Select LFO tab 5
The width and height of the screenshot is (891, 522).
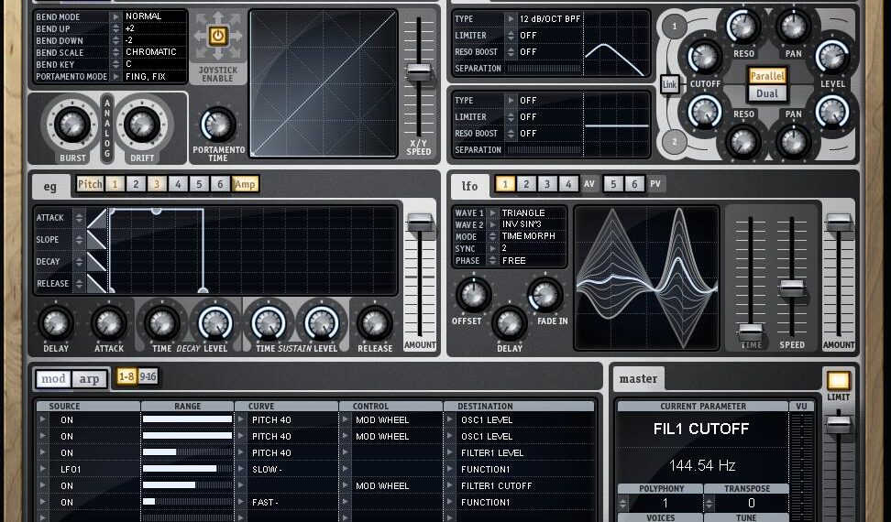[613, 184]
